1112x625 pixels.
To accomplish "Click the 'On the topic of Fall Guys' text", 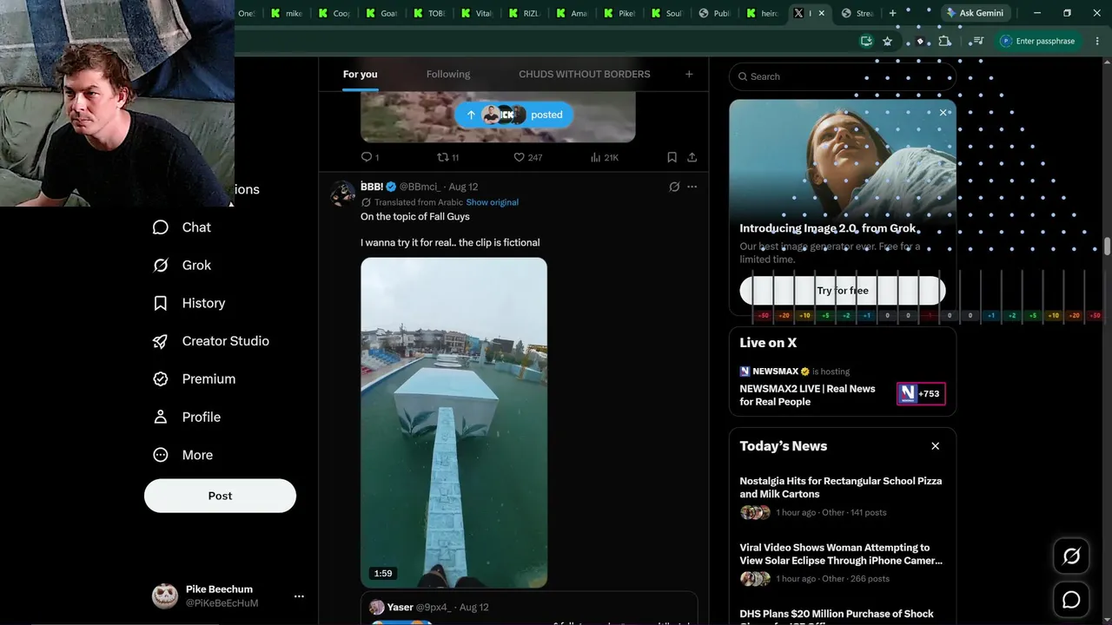I will tap(415, 217).
